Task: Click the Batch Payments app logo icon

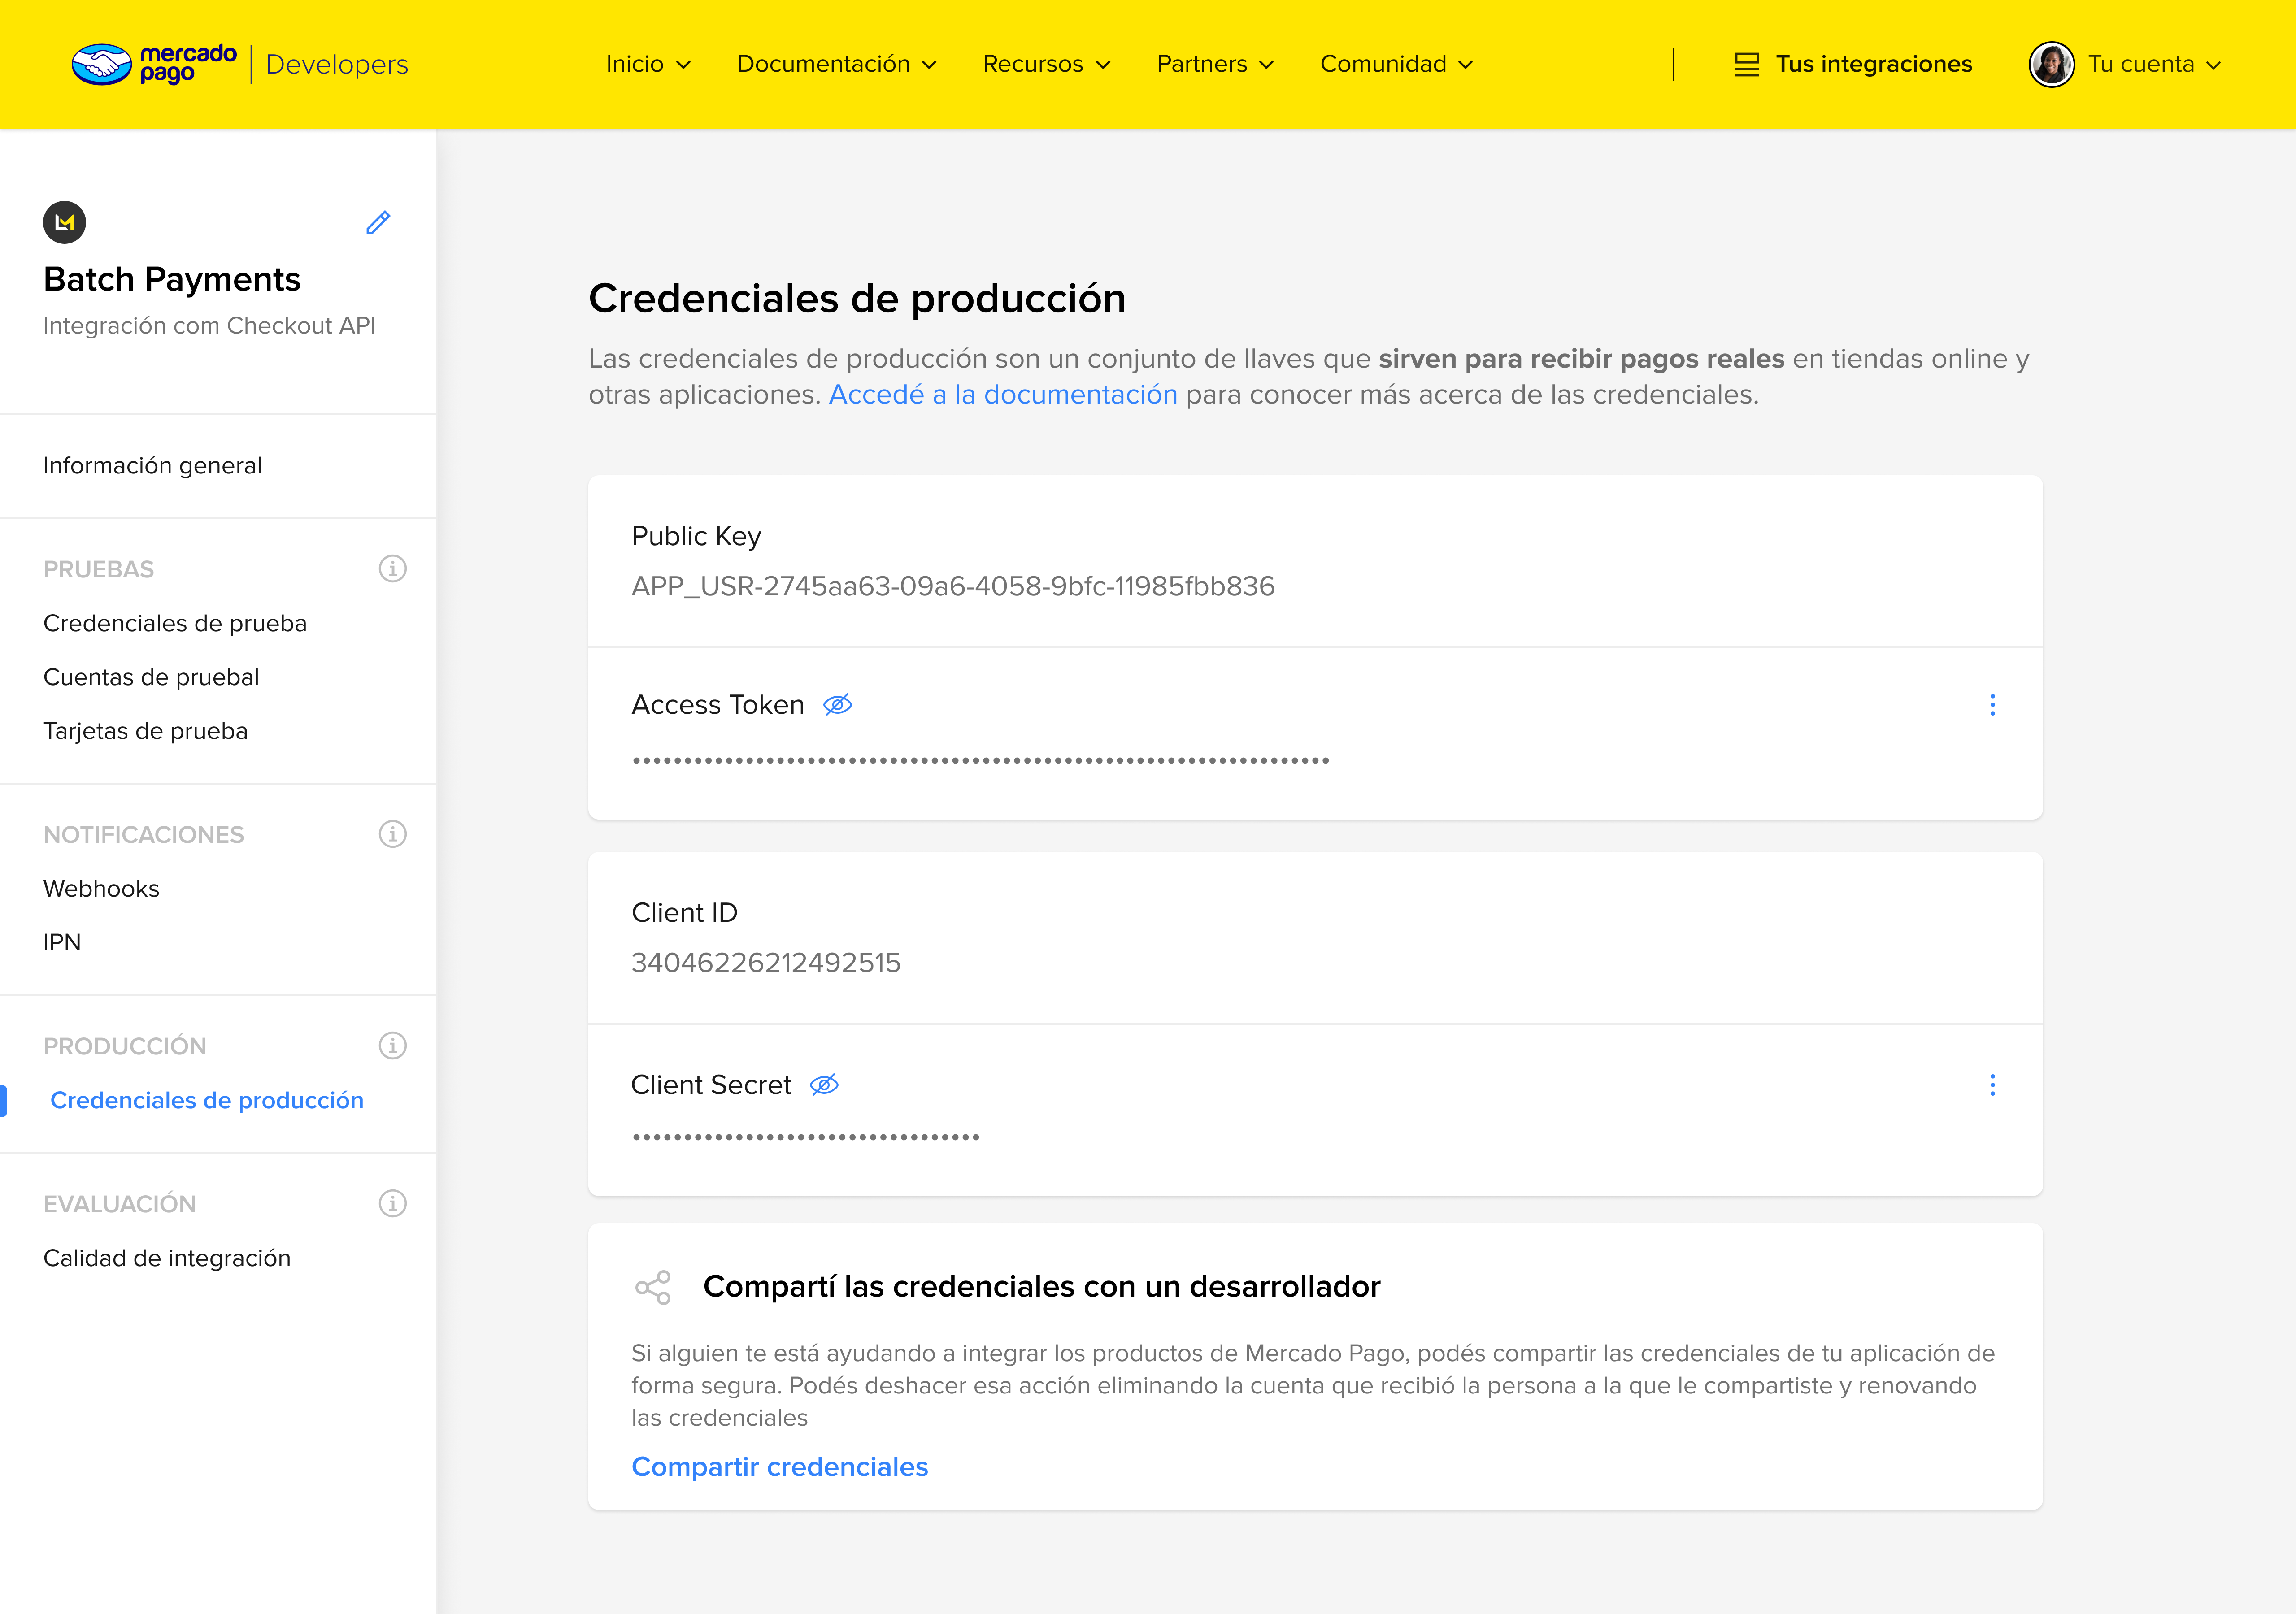Action: 65,222
